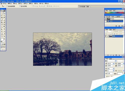Select the Horizontal Type tool
The width and height of the screenshot is (125, 91).
pyautogui.click(x=4, y=29)
